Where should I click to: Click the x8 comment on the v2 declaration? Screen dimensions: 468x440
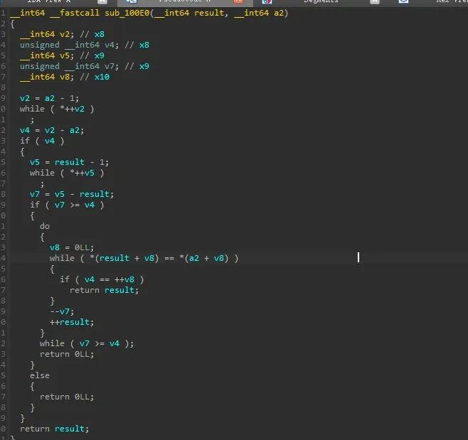100,34
